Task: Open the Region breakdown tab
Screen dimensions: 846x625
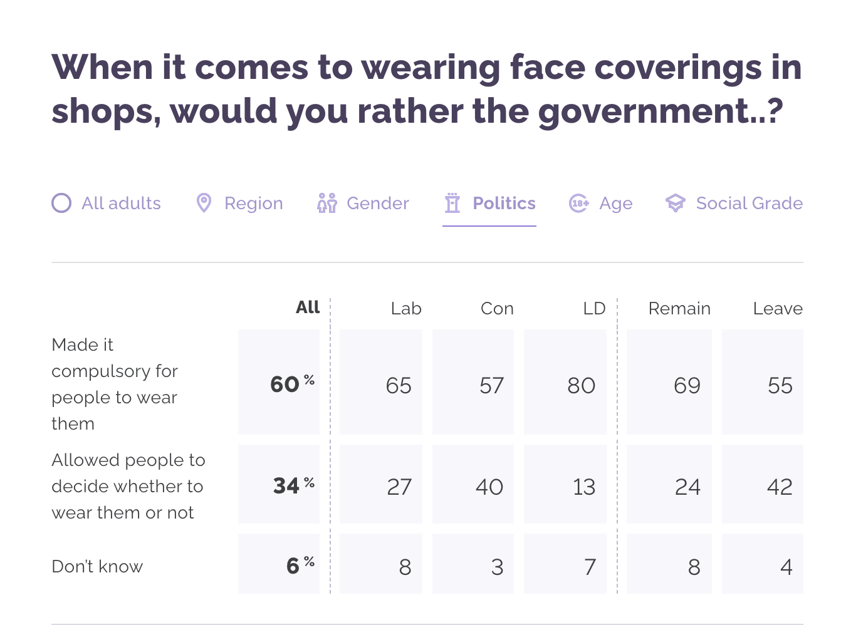Action: (253, 203)
